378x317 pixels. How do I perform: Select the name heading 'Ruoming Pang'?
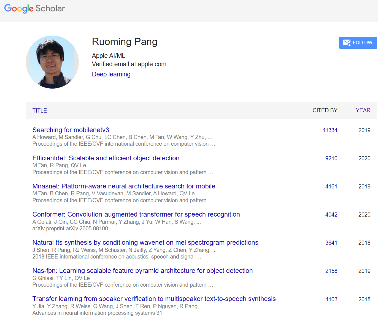coord(125,42)
